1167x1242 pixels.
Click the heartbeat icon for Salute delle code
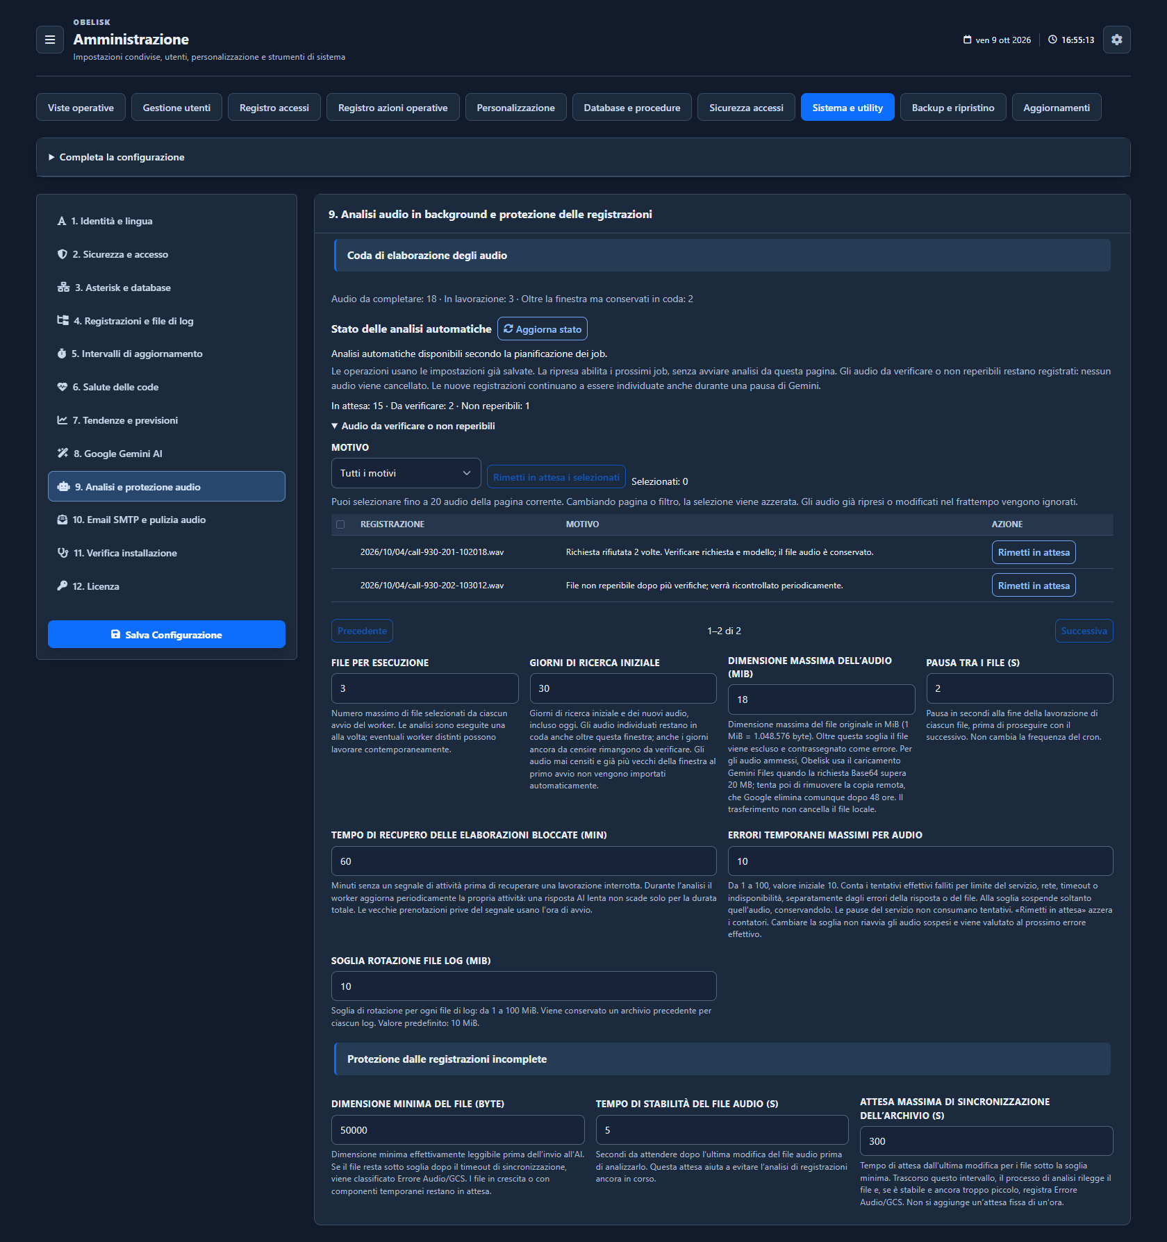(x=63, y=387)
